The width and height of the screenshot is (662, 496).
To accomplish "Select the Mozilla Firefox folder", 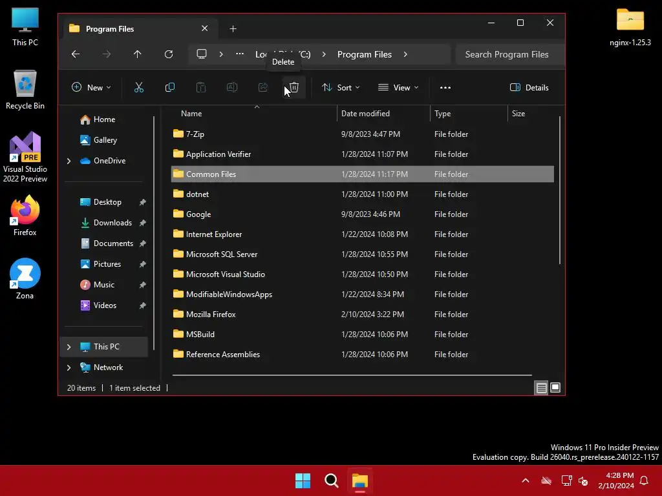I will (x=362, y=315).
